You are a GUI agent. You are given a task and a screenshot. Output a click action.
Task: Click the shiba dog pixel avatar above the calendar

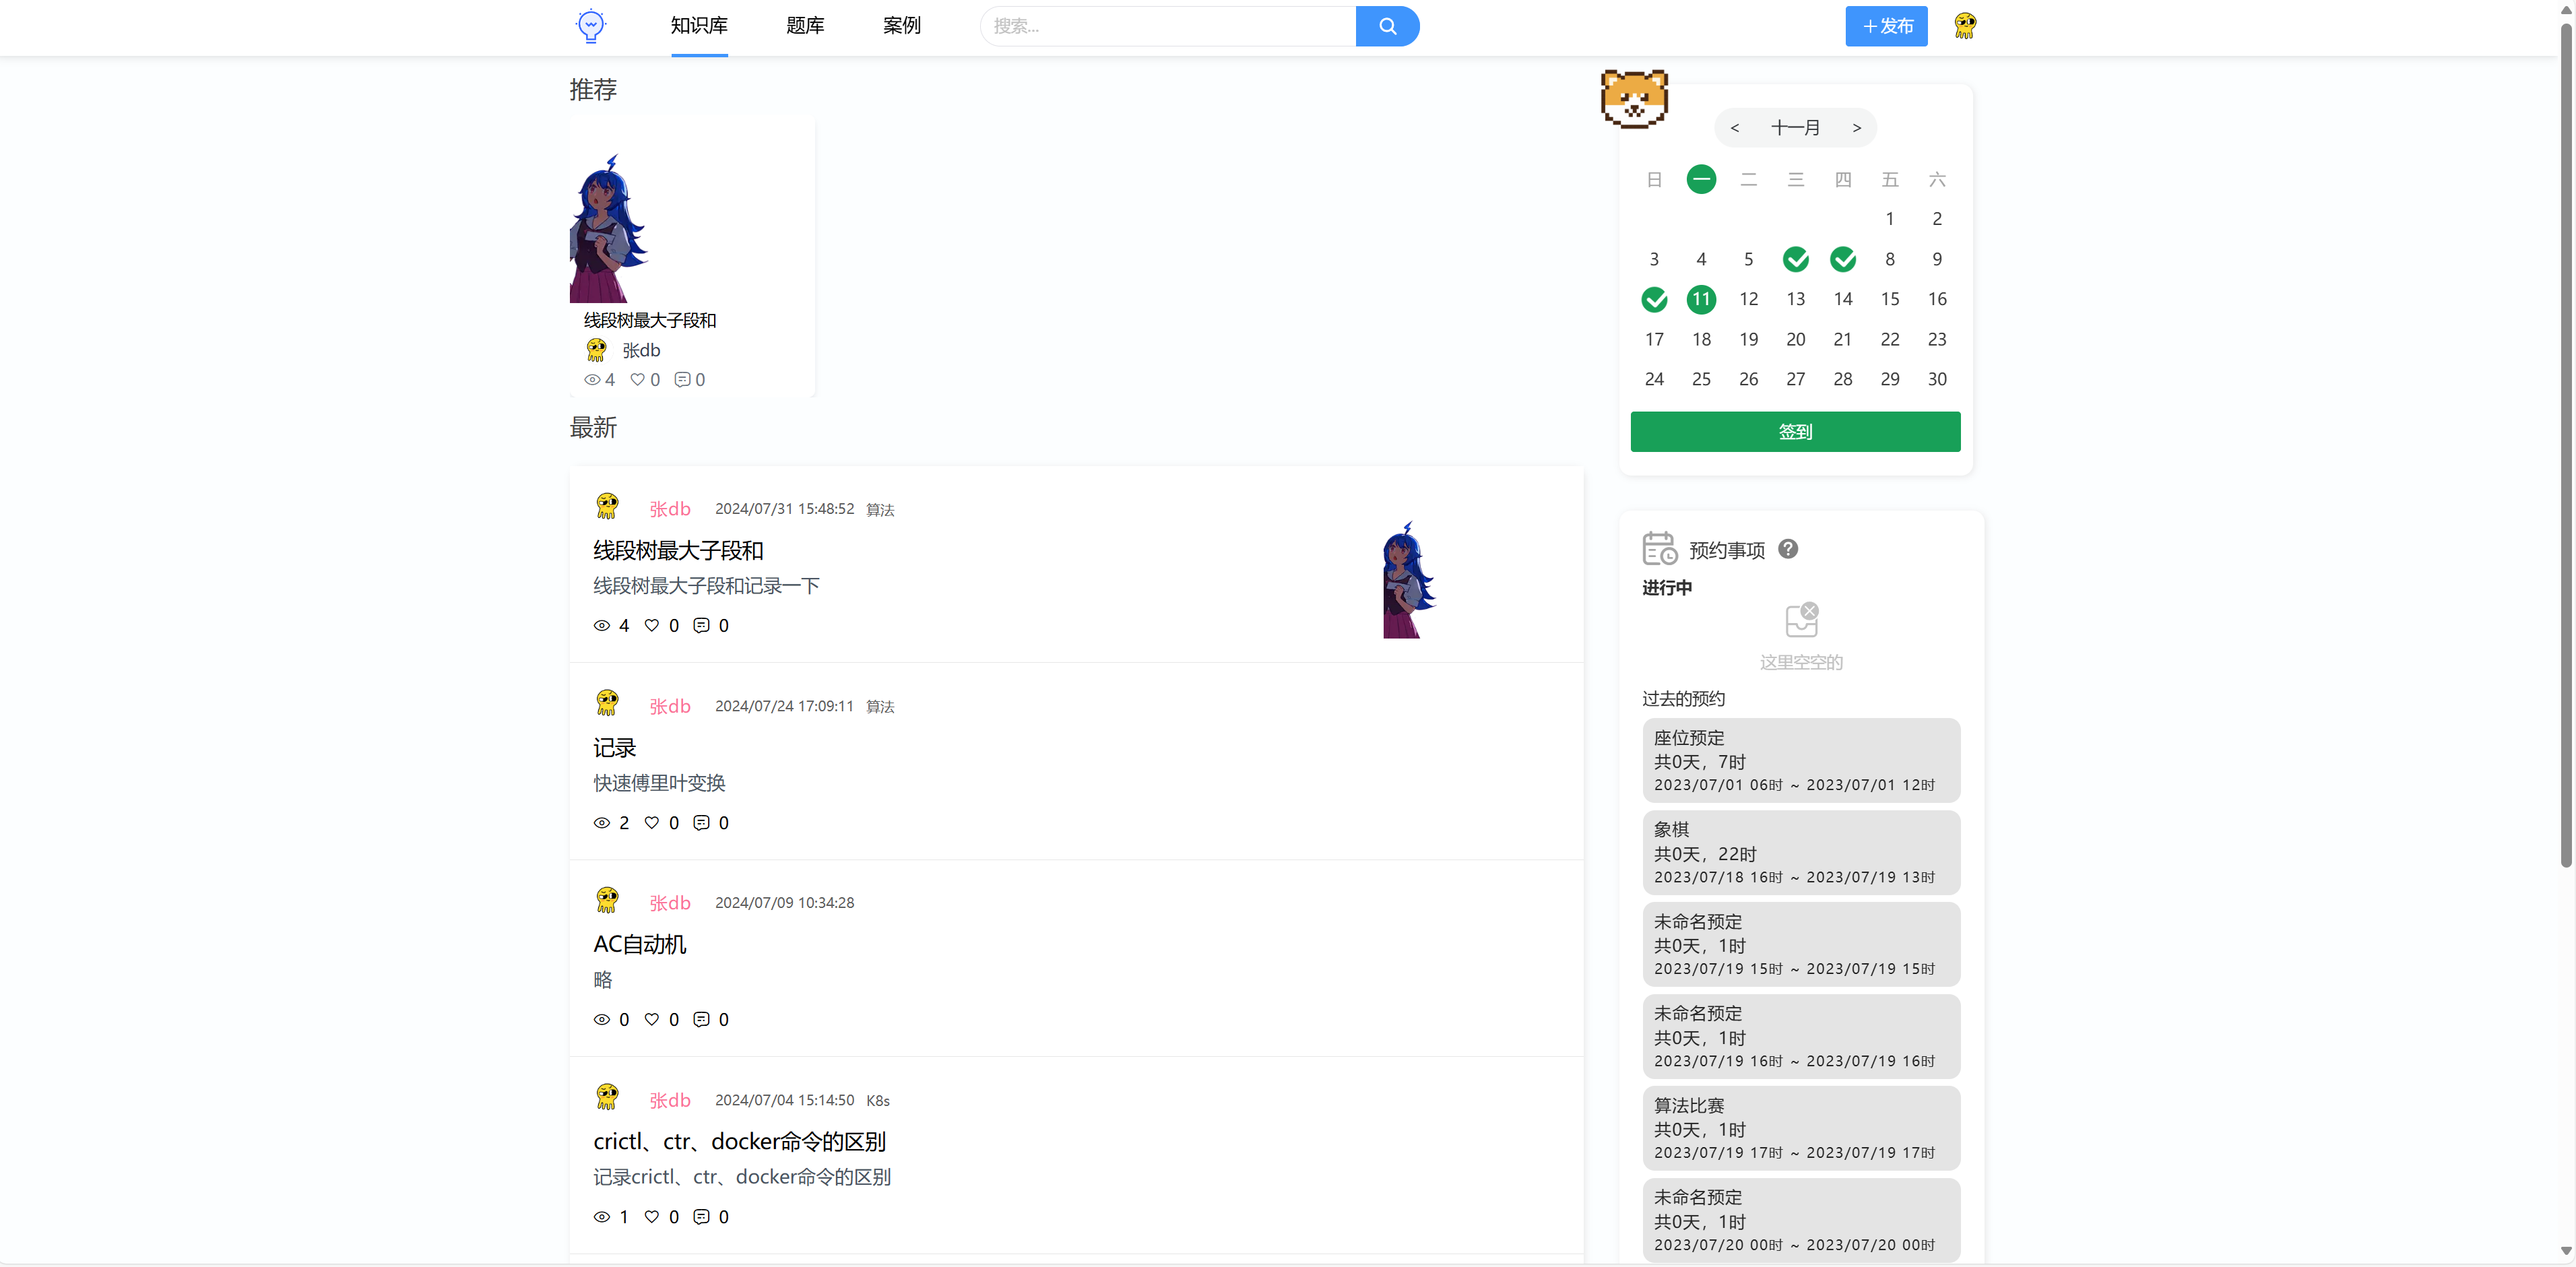1634,99
